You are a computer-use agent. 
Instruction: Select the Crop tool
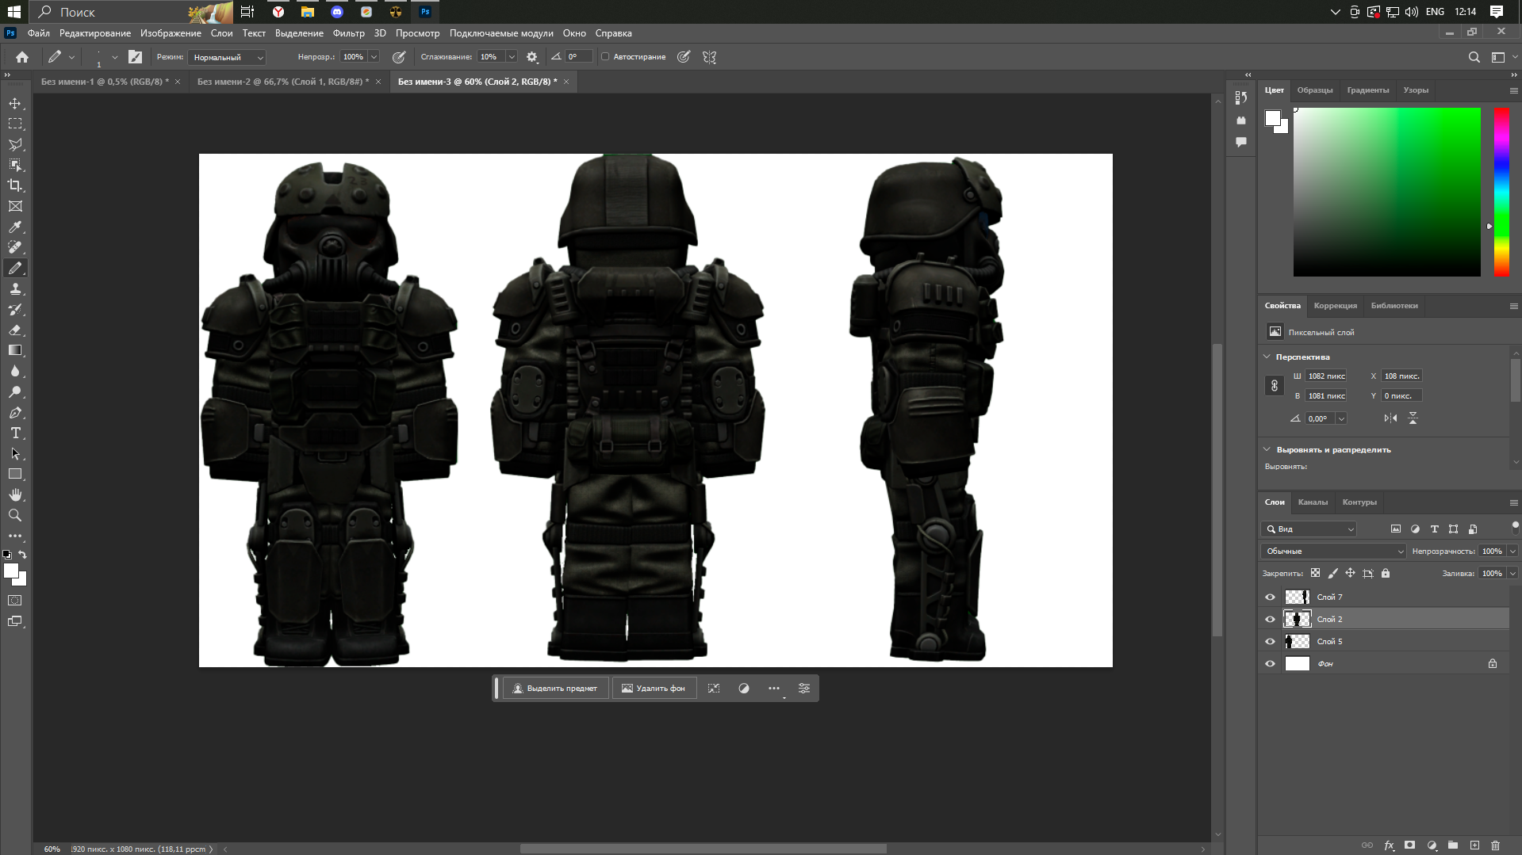pos(15,186)
